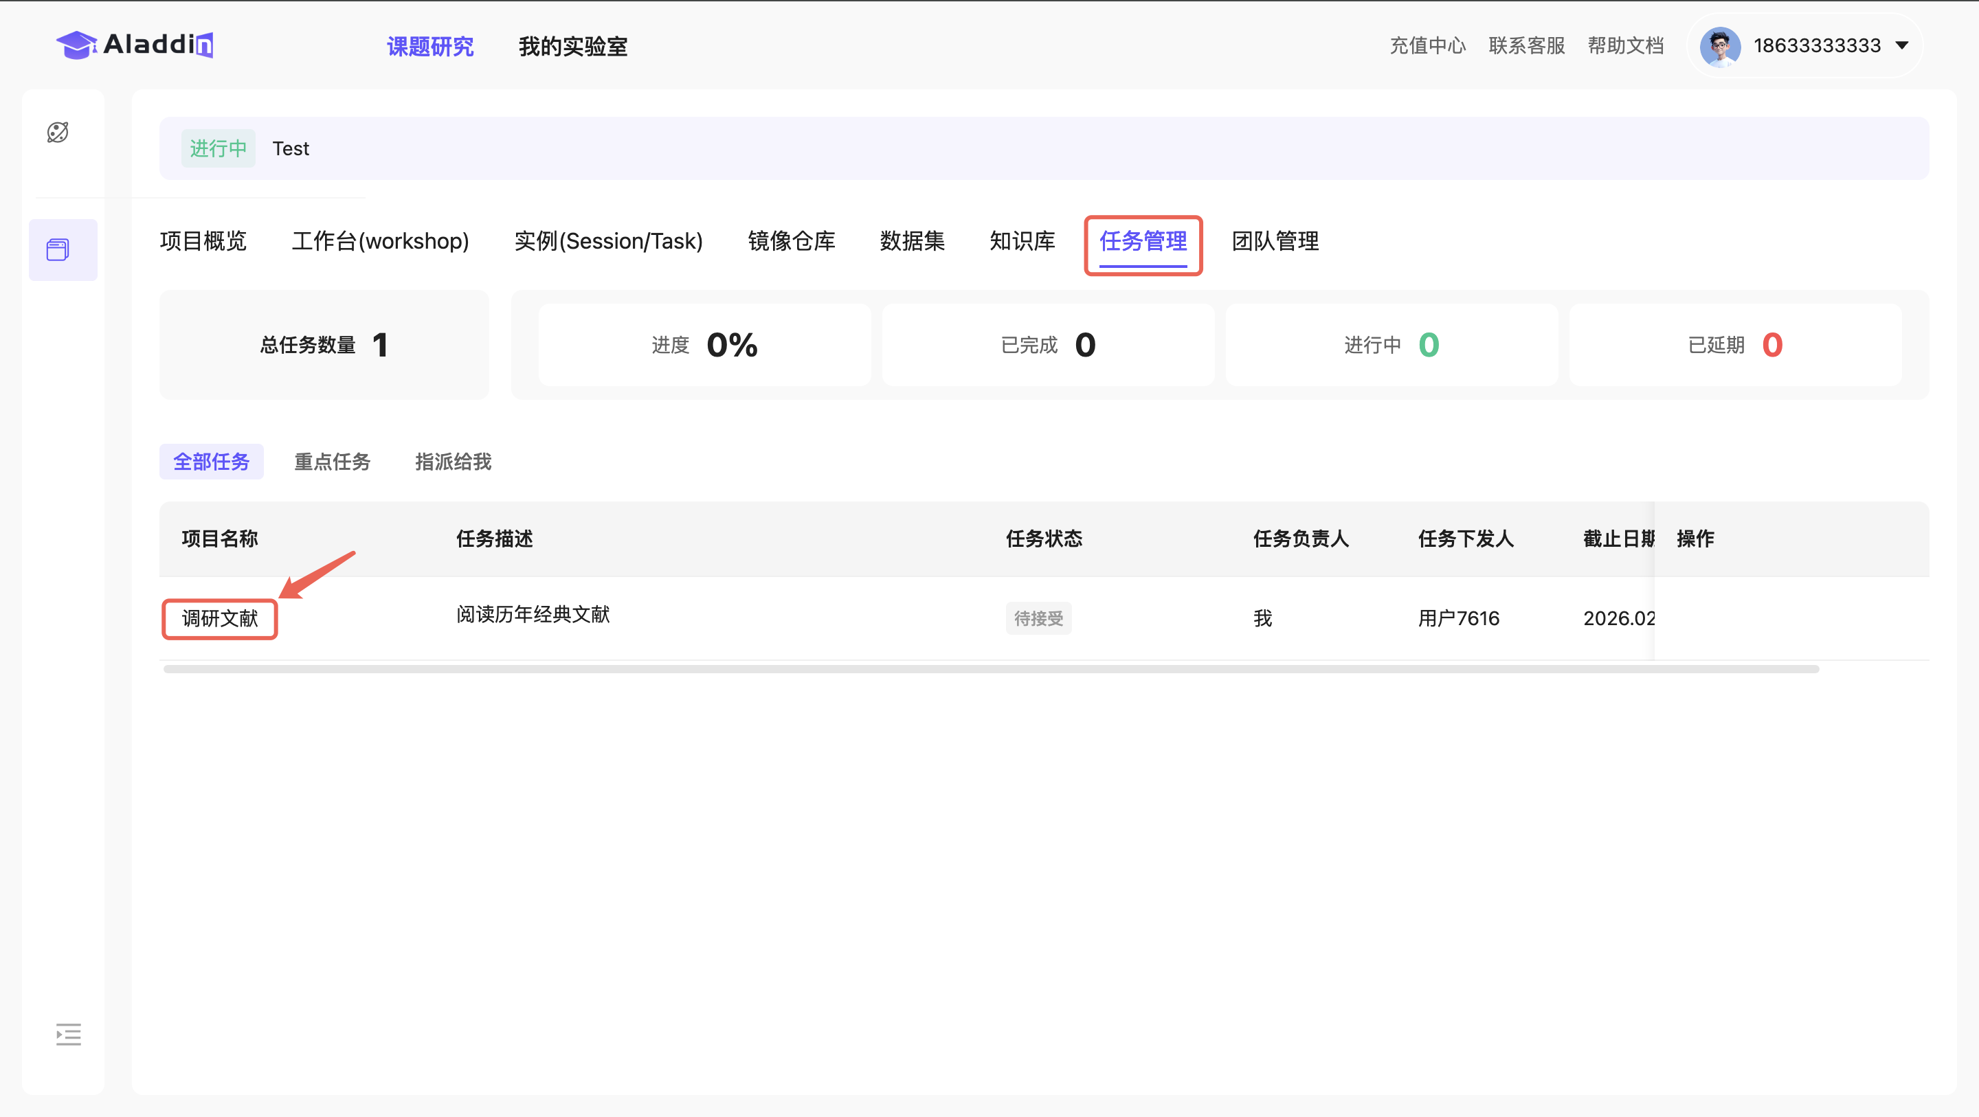Screen dimensions: 1979x1117
Task: Click 联系客服 link
Action: coord(1526,46)
